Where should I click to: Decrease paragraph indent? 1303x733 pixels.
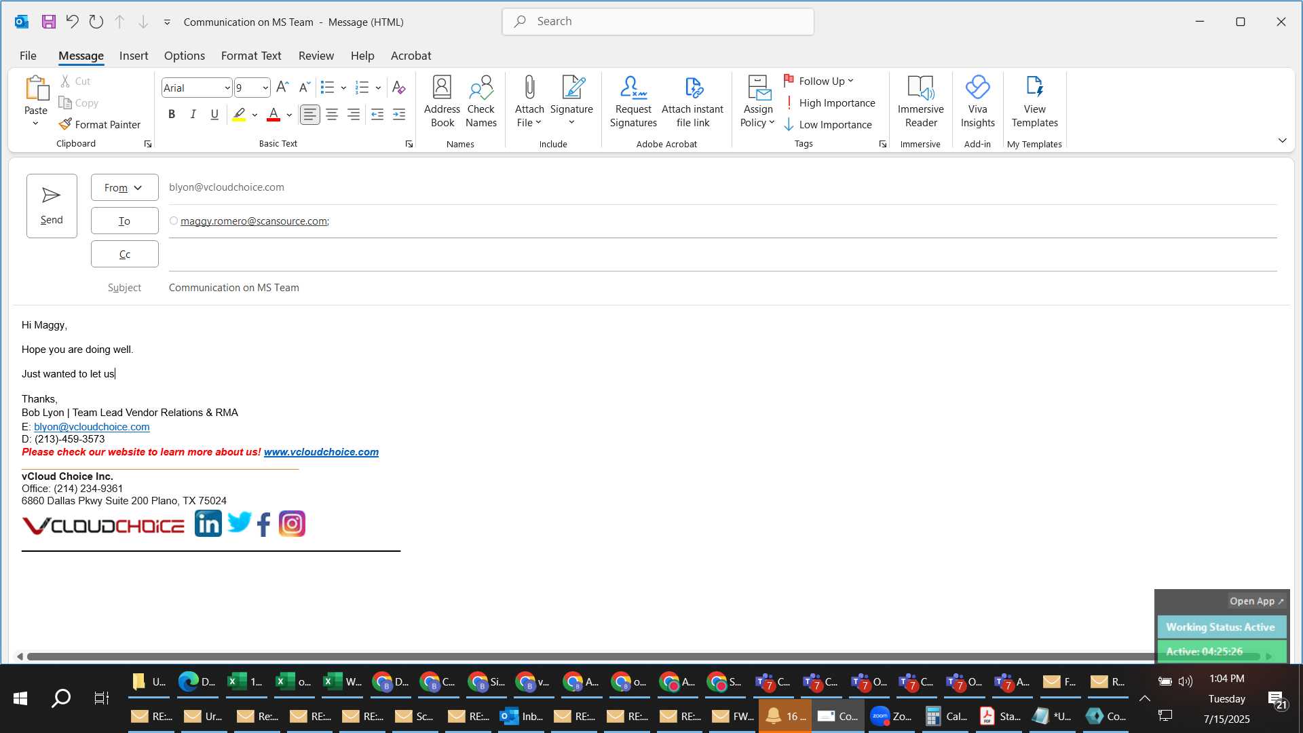pyautogui.click(x=377, y=115)
